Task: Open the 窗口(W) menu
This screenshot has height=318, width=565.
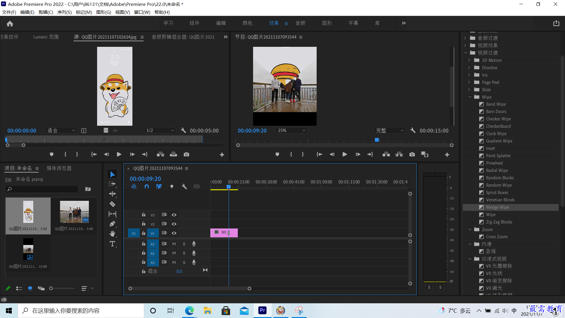Action: (x=142, y=12)
